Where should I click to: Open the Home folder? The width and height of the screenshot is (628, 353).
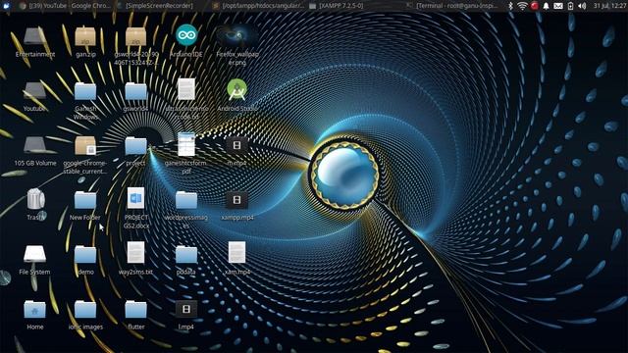pos(35,310)
